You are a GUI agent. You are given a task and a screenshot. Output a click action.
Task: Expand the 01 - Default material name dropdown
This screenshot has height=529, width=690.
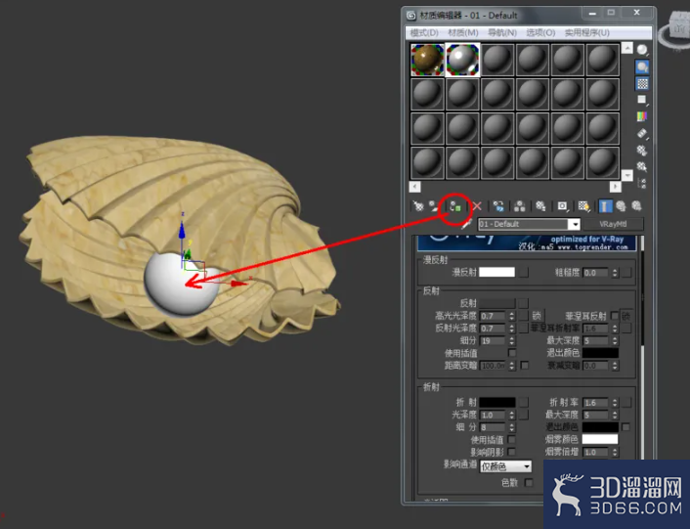point(575,224)
